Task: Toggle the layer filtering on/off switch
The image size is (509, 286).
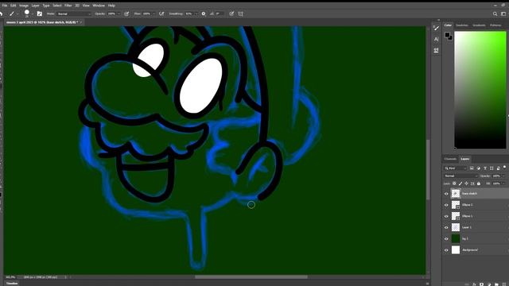Action: pyautogui.click(x=504, y=168)
